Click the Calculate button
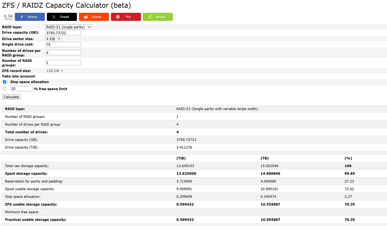The height and width of the screenshot is (226, 387). coord(11,97)
